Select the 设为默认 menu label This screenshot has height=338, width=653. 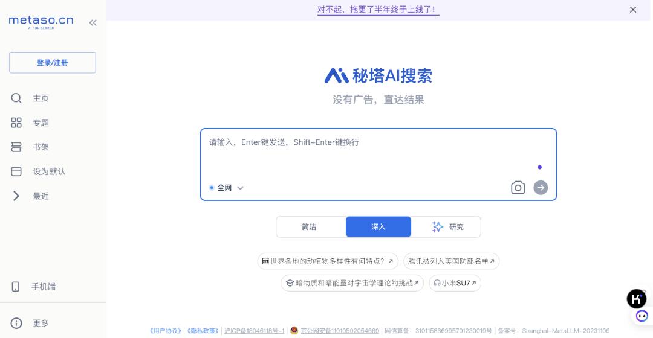(49, 171)
